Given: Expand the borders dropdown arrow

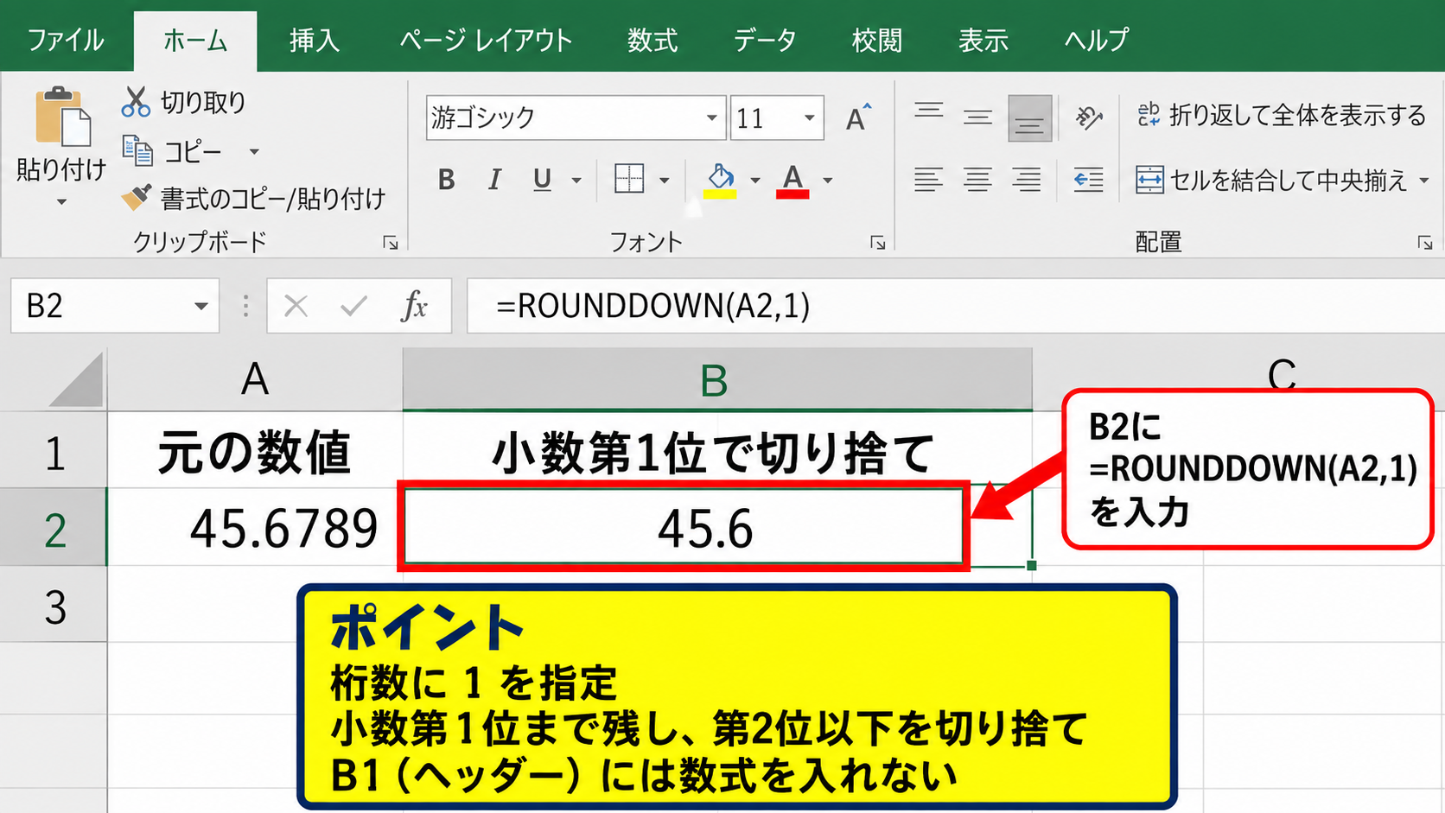Looking at the screenshot, I should pyautogui.click(x=664, y=181).
